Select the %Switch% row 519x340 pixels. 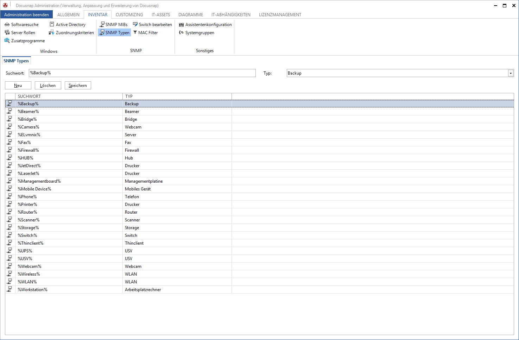[x=259, y=235]
